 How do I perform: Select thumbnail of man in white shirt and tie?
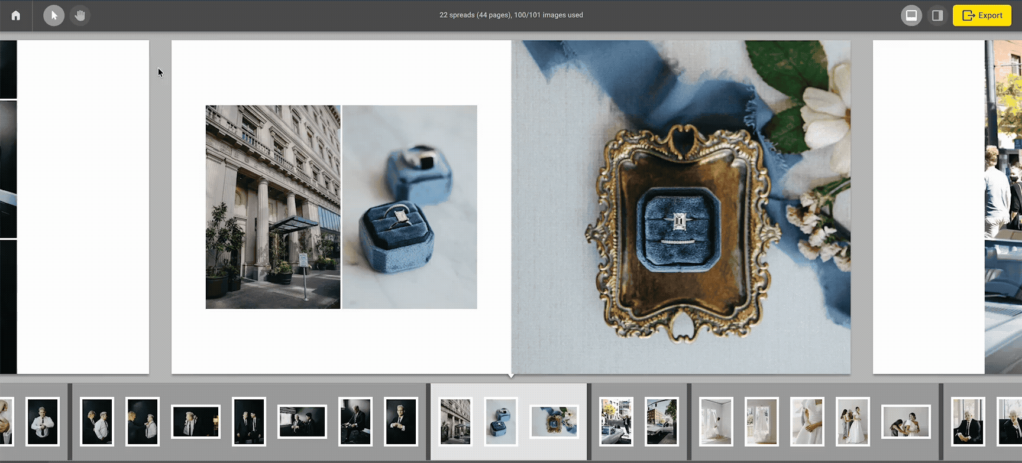(43, 422)
